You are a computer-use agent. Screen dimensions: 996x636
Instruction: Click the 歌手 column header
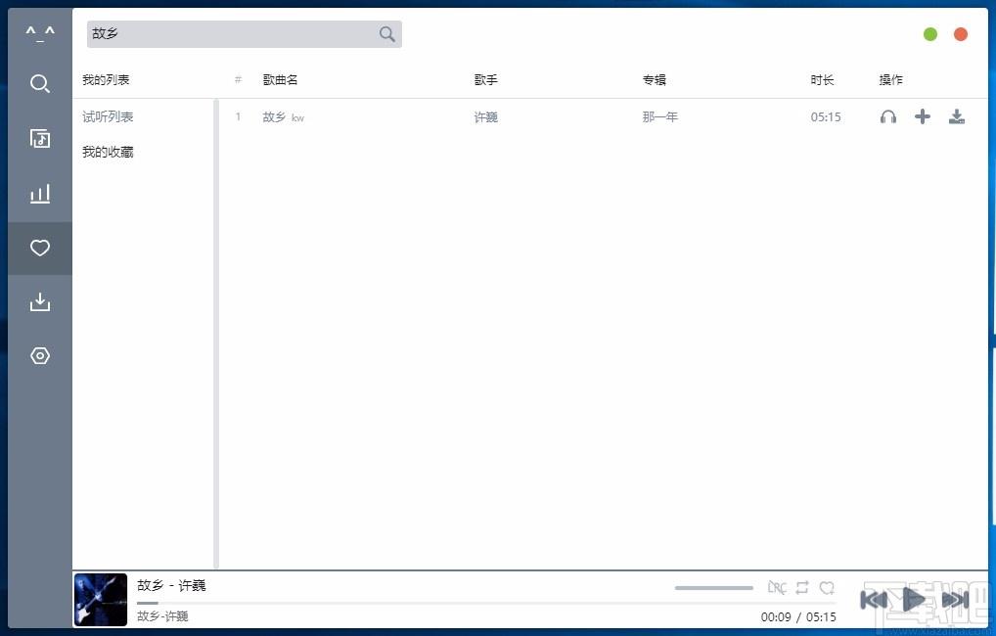pyautogui.click(x=486, y=80)
